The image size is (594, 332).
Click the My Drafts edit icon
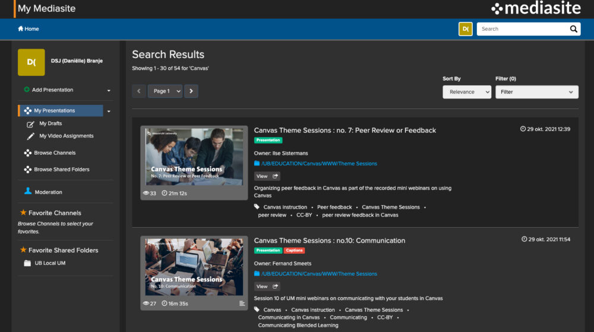tap(30, 124)
